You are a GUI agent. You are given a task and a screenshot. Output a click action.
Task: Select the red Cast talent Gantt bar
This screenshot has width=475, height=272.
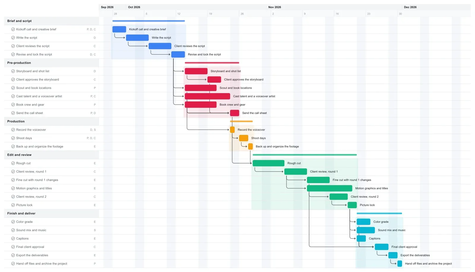(208, 96)
